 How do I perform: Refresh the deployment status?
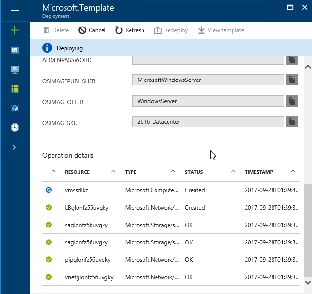coord(130,30)
